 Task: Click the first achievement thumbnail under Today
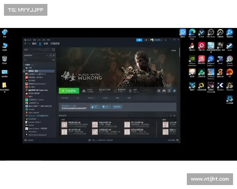tap(64, 125)
